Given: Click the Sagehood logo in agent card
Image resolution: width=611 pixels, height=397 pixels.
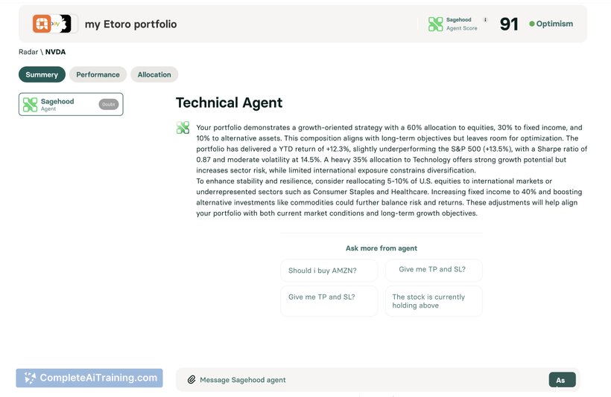Looking at the screenshot, I should click(x=30, y=105).
